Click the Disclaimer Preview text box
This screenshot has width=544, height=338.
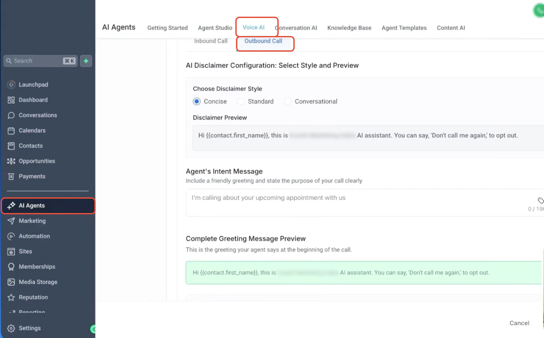[x=368, y=138]
